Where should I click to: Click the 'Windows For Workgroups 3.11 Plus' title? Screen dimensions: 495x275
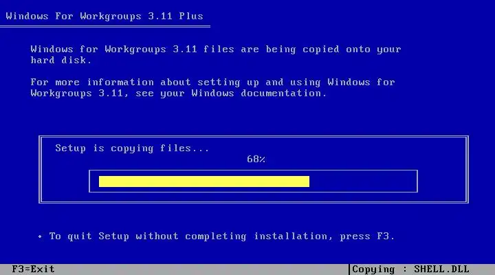click(x=104, y=16)
